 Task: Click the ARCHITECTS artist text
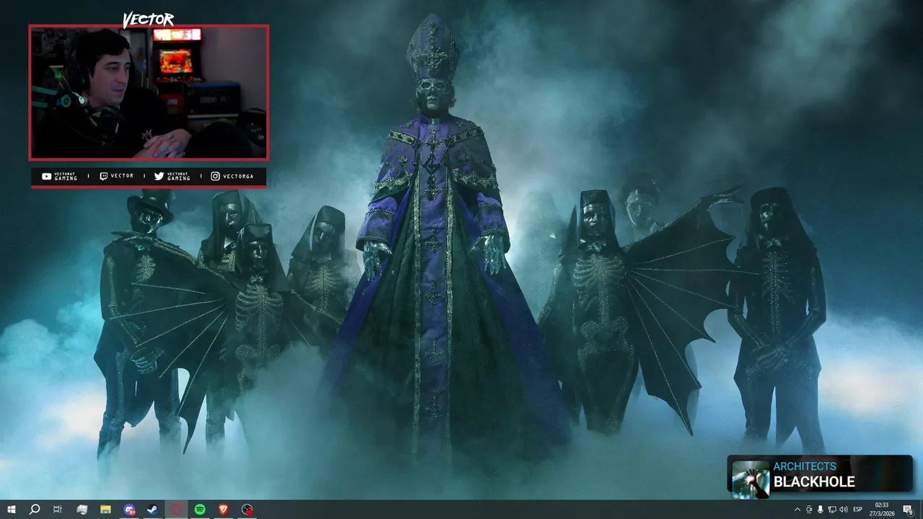point(805,466)
